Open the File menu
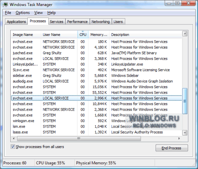 tap(8, 13)
